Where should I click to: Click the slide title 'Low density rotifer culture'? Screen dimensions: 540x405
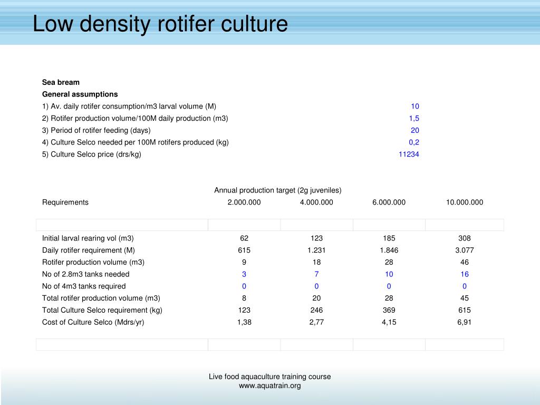160,24
